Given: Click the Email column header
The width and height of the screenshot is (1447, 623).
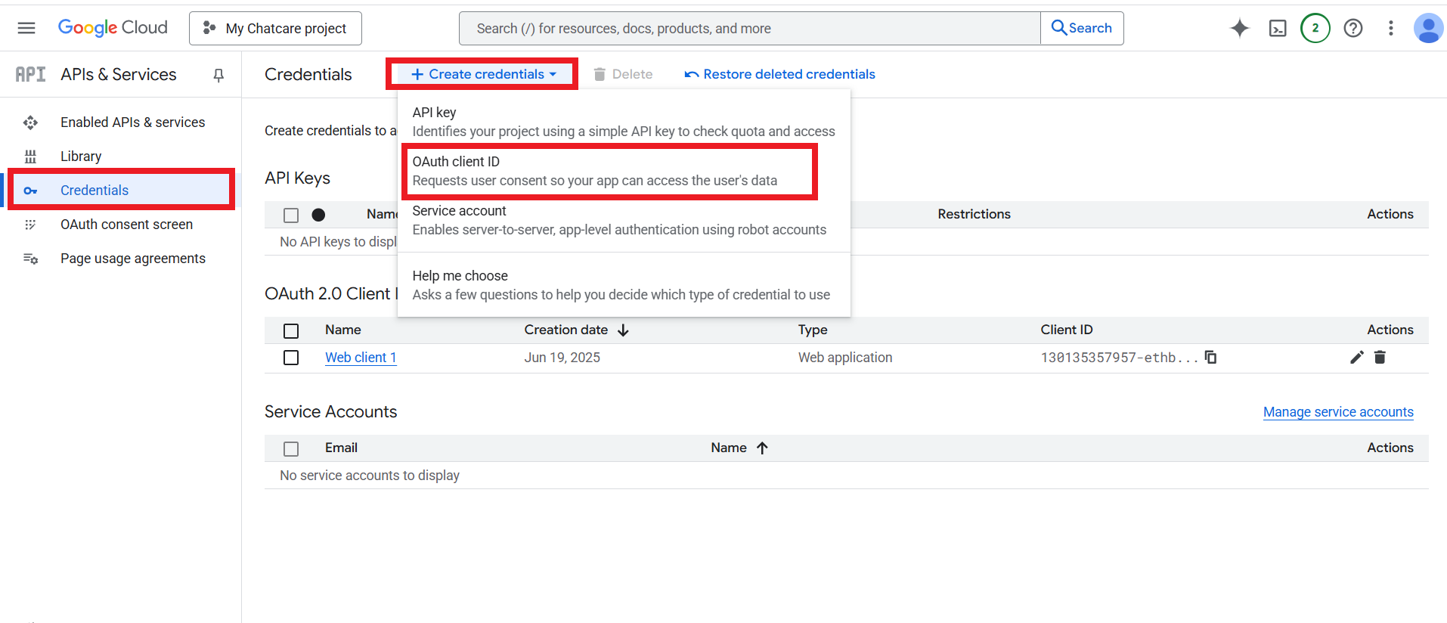Looking at the screenshot, I should coord(341,448).
